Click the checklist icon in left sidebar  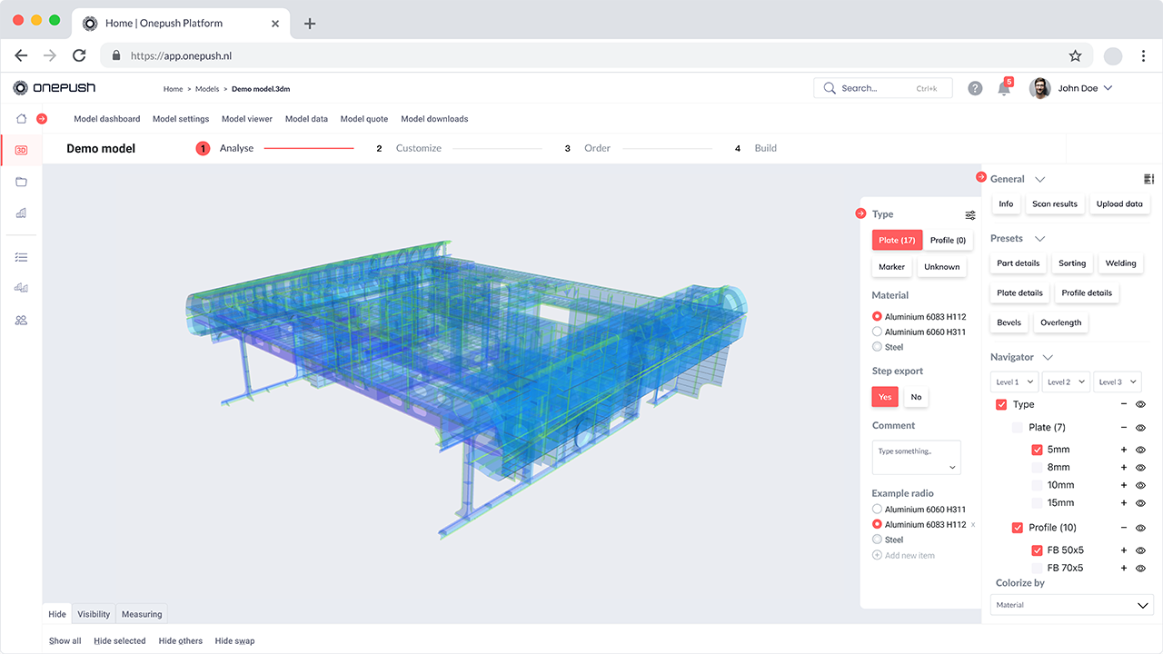pyautogui.click(x=21, y=257)
